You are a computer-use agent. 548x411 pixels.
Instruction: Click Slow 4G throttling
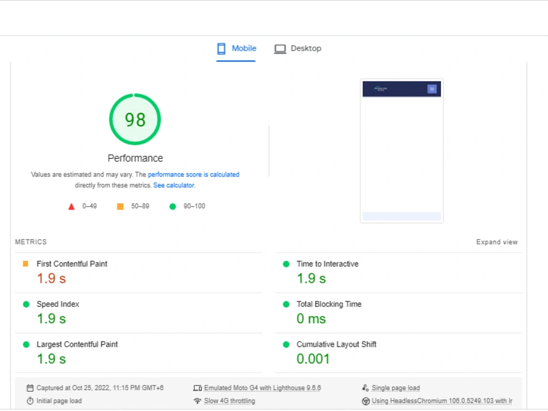[x=230, y=401]
